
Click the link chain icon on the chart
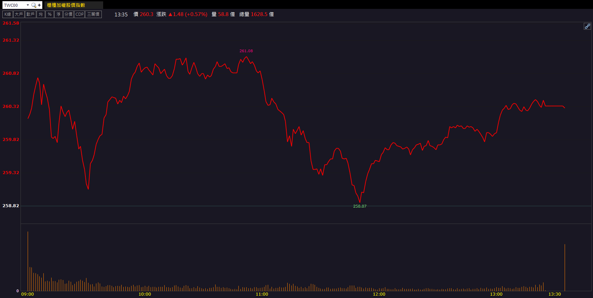pyautogui.click(x=587, y=26)
